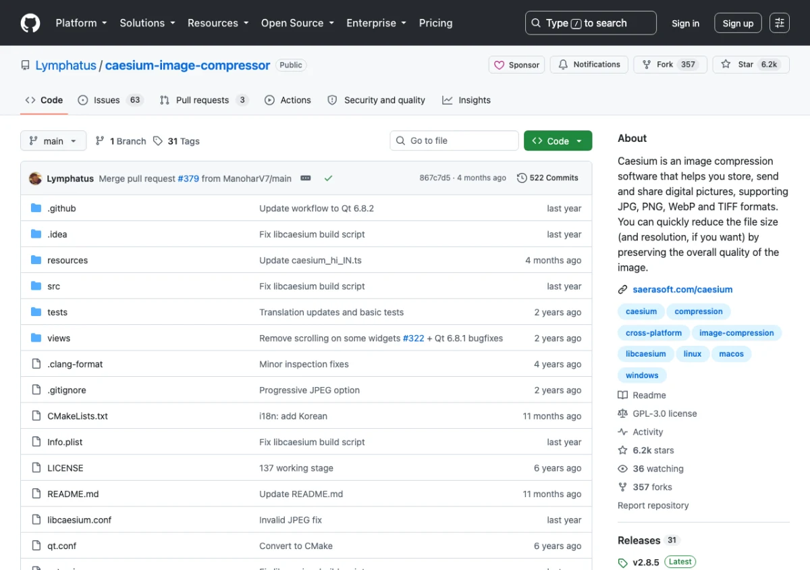Click the green checkmark commit status icon
The height and width of the screenshot is (570, 810).
tap(328, 178)
